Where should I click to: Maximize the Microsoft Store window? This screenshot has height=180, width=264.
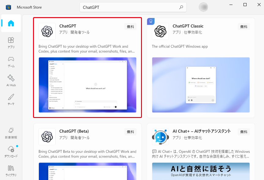tap(245, 5)
